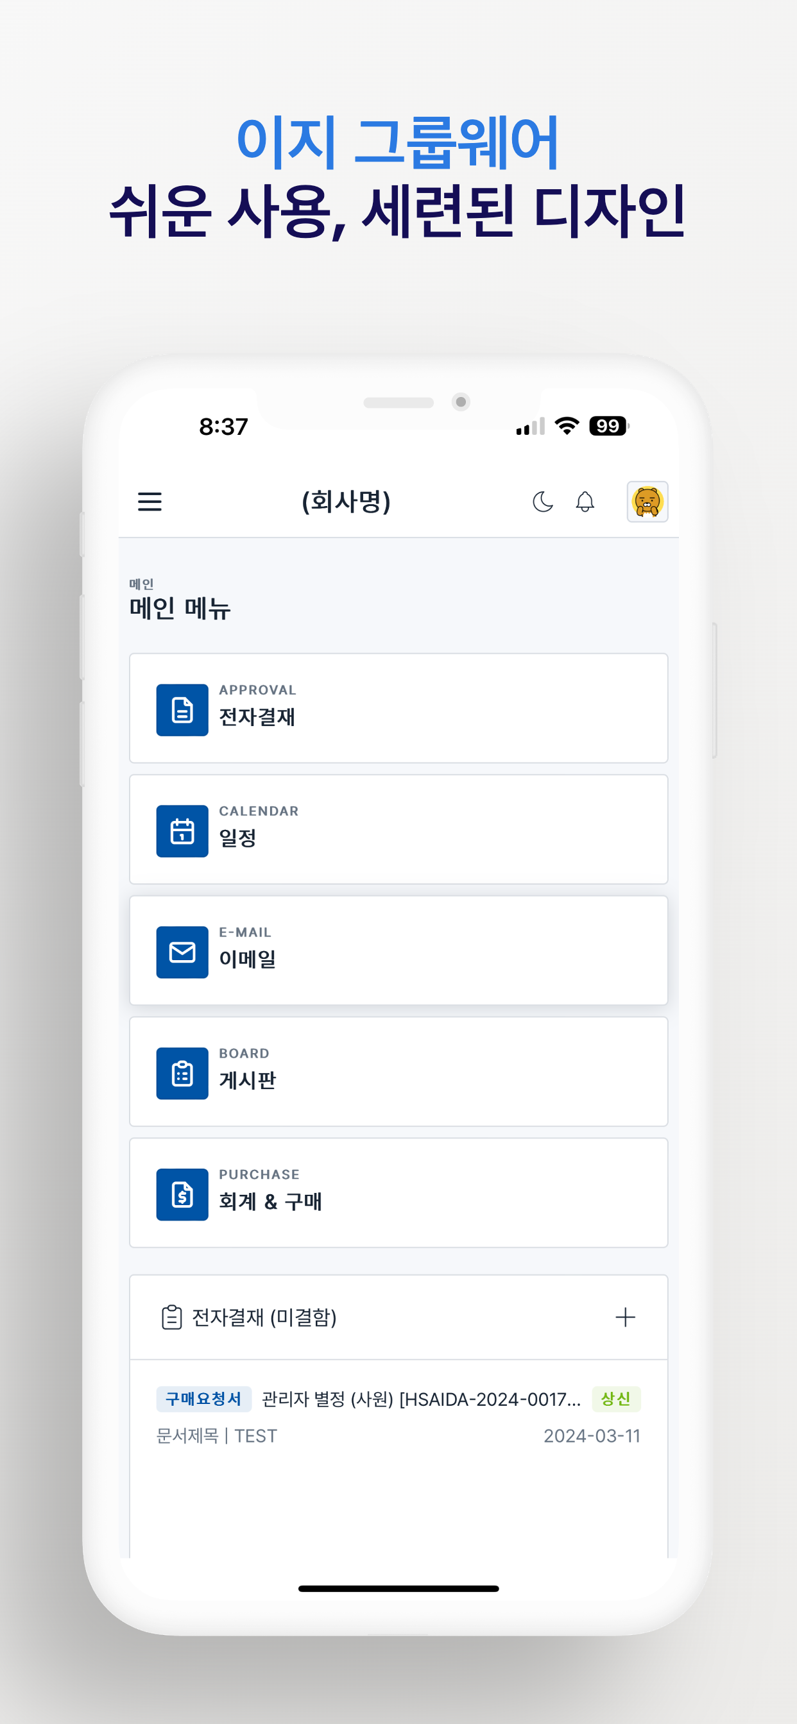Open the notifications bell

[585, 502]
